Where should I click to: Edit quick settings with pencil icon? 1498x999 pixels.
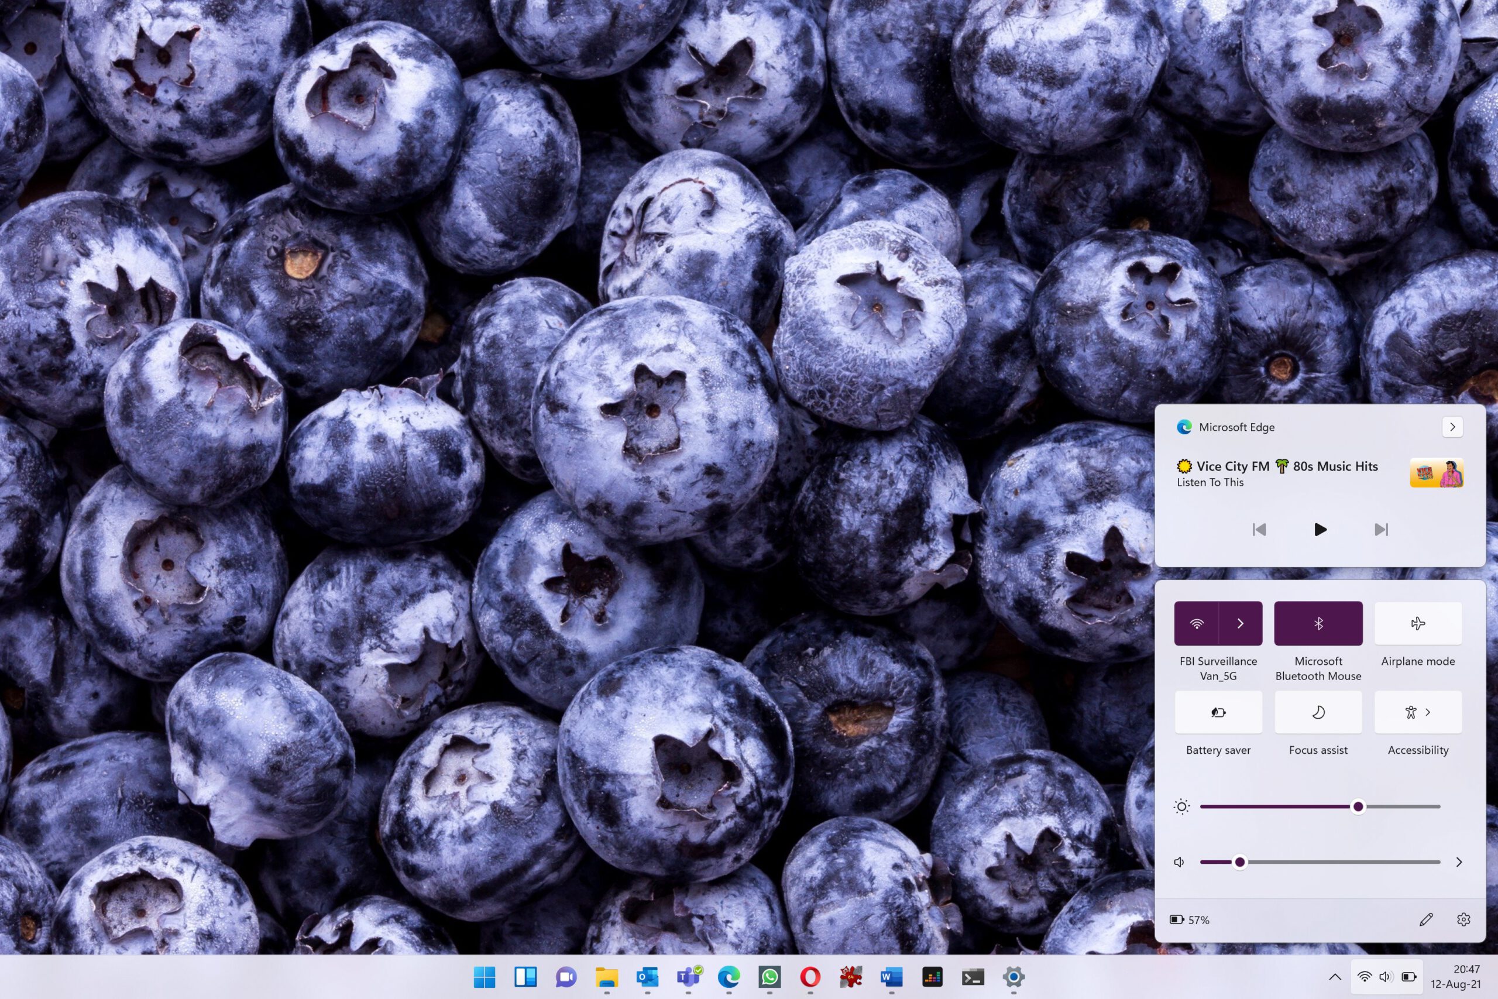[1426, 919]
